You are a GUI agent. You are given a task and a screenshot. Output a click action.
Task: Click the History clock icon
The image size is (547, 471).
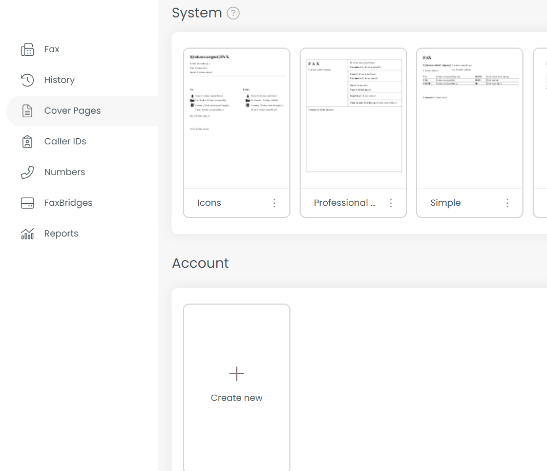pyautogui.click(x=27, y=80)
